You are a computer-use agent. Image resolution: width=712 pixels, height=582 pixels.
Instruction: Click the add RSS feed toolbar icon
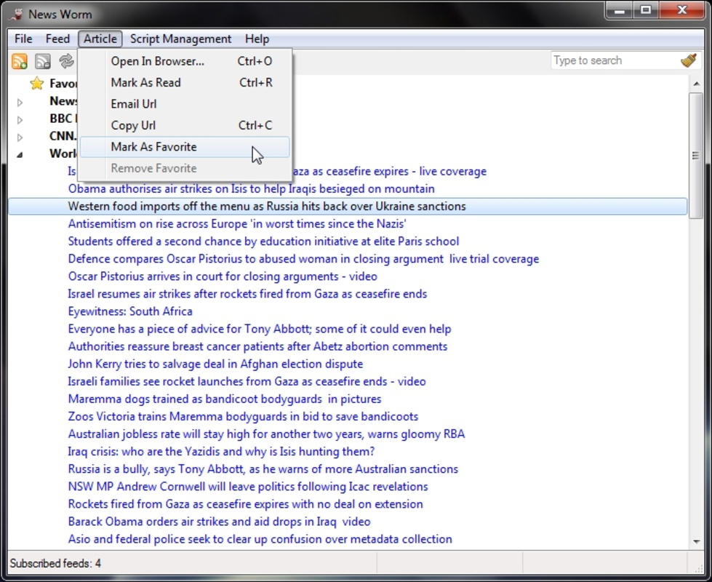click(x=20, y=61)
